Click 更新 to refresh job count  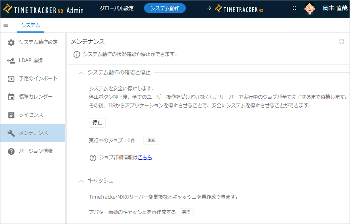[151, 141]
